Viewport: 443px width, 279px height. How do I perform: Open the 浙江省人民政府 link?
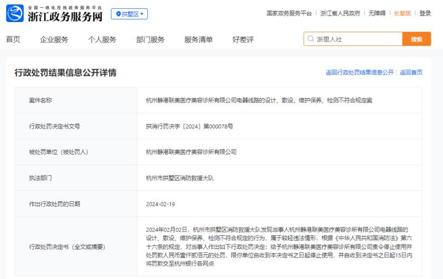tap(340, 13)
